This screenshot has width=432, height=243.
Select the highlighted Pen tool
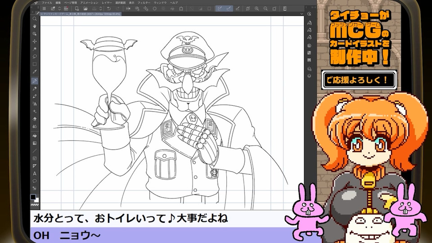[x=35, y=81]
